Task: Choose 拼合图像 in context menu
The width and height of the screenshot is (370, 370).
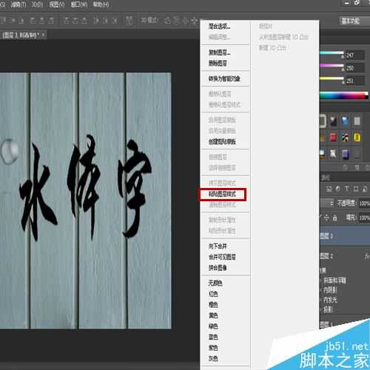Action: pos(218,268)
